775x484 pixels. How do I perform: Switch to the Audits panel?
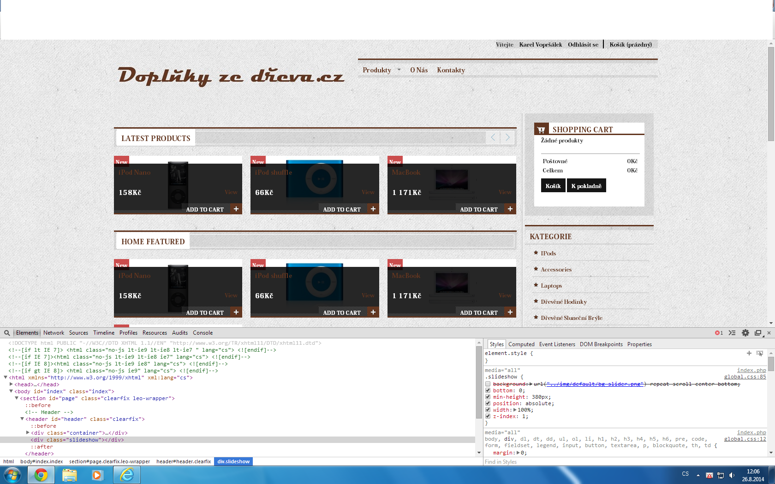coord(180,333)
